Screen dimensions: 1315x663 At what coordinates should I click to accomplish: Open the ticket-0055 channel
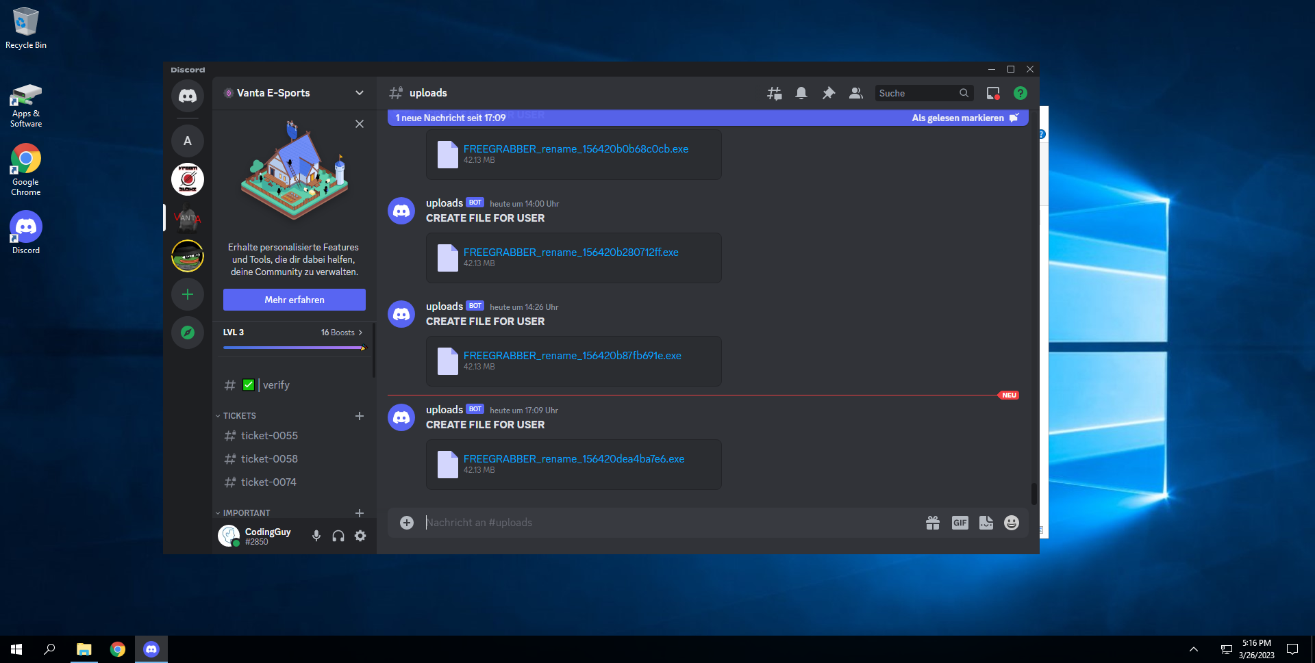tap(269, 436)
